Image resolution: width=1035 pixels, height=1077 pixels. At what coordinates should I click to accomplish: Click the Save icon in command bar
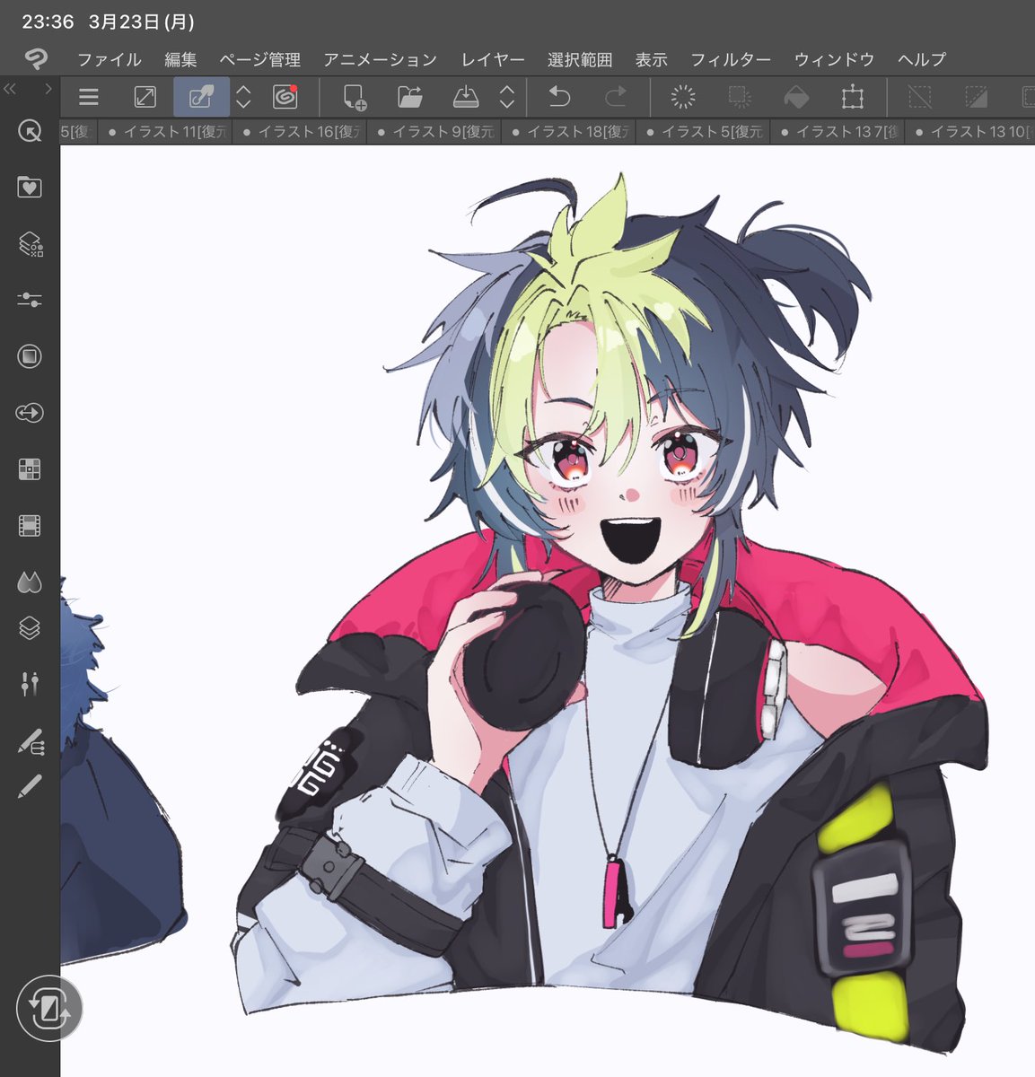pos(466,97)
